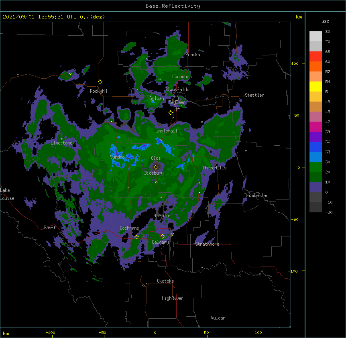Screen dimensions: 346x338
Task: Select the Airdrie label
Action: [162, 216]
